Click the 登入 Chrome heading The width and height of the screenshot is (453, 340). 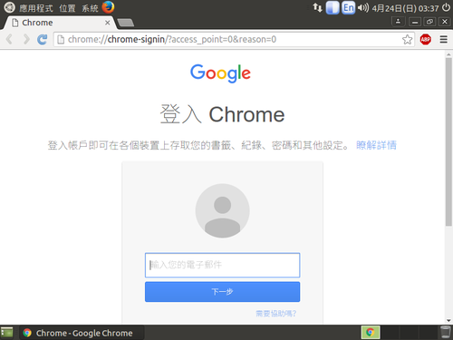[222, 114]
